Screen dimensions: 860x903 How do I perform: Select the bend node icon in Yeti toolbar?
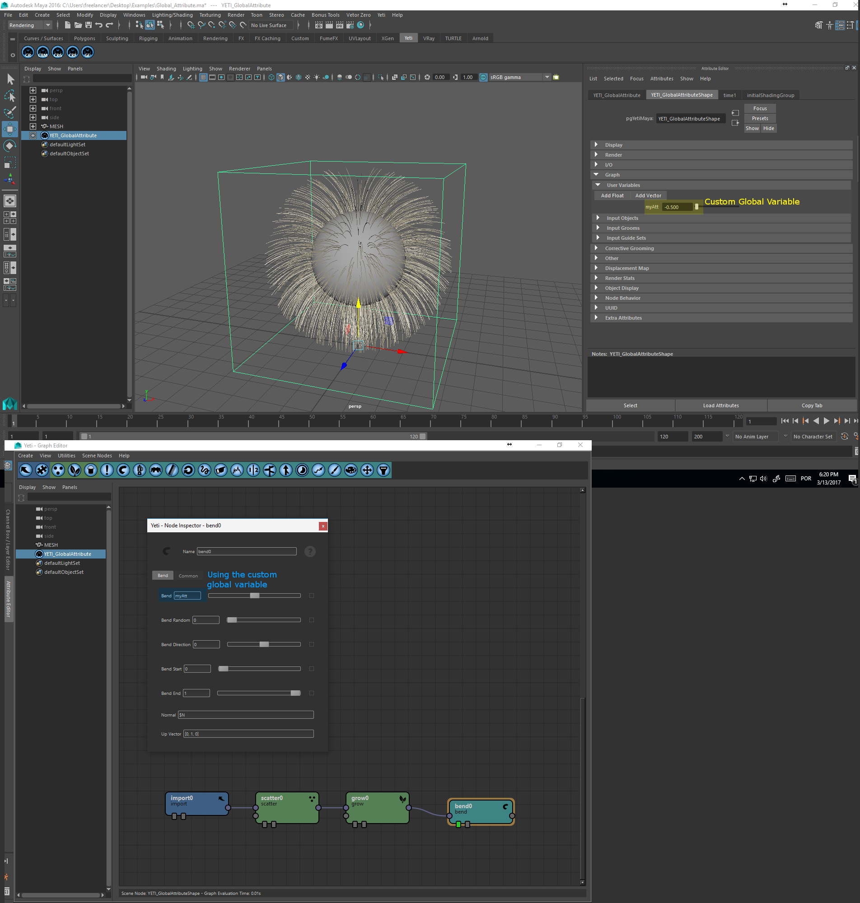click(123, 470)
